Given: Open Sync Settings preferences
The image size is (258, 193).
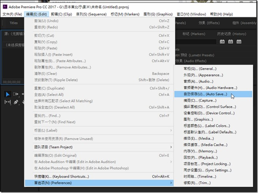Looking at the screenshot, I should [213, 170].
